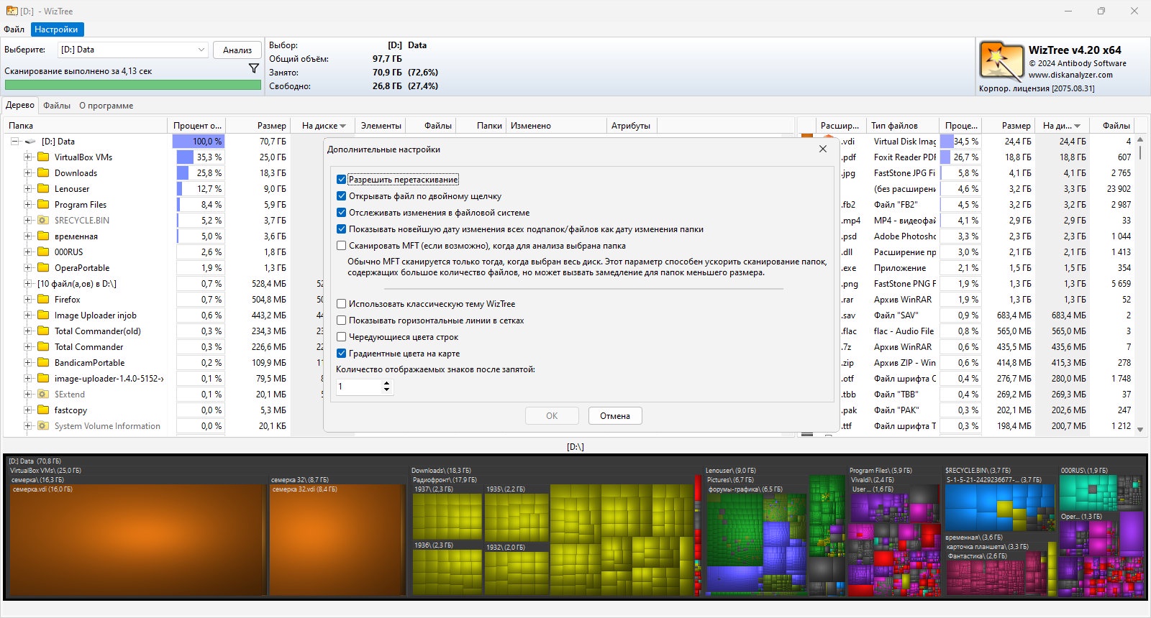
Task: Increase decimal places with stepper up arrow
Action: coord(387,383)
